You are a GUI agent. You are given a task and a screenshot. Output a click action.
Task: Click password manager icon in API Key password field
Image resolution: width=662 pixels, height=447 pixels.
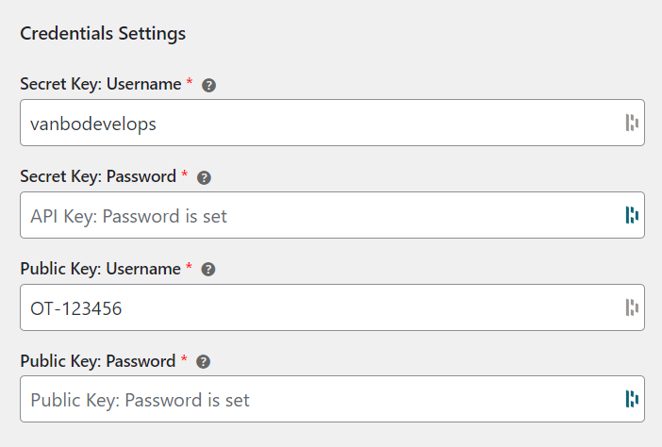click(x=632, y=215)
